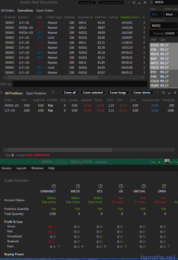
Task: Select the NVDA~US BUY execution at 14:23:00
Action: 74,33
